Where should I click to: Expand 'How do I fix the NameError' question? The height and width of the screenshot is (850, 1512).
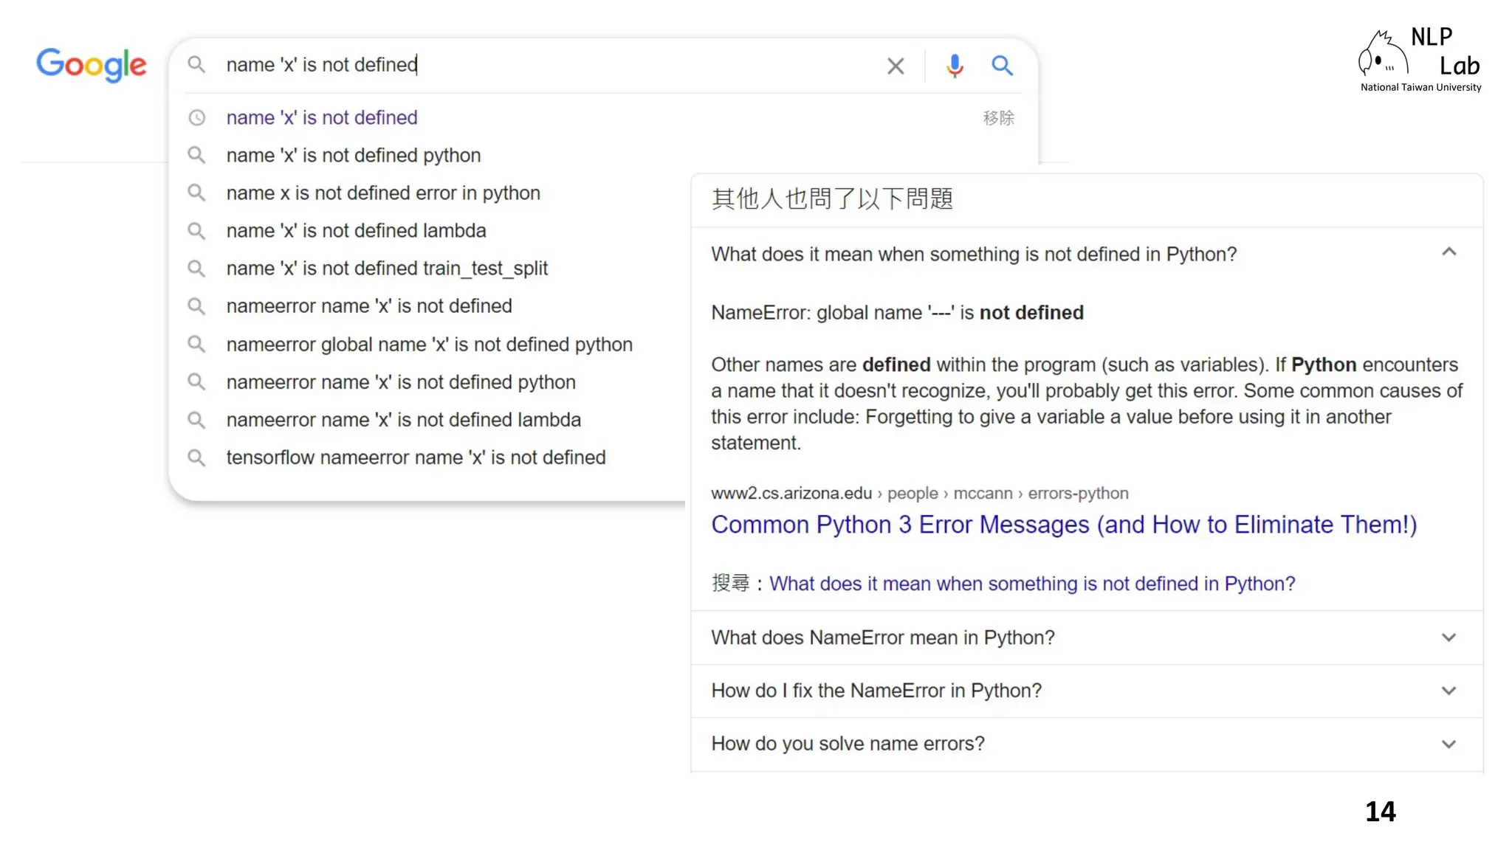tap(1449, 691)
